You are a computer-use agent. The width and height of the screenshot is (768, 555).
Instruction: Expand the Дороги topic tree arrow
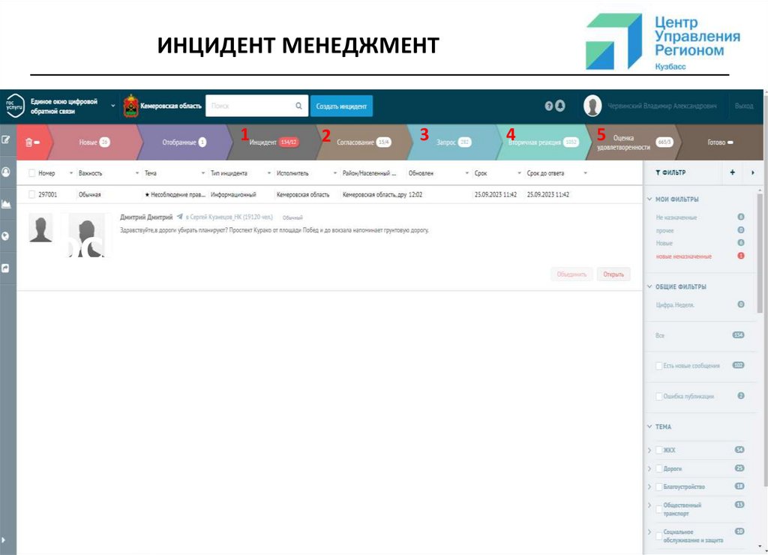649,469
